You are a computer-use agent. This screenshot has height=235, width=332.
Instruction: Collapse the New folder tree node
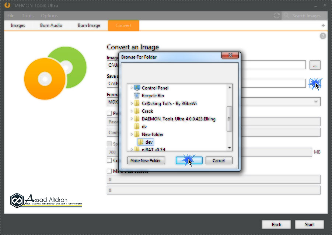pos(132,134)
